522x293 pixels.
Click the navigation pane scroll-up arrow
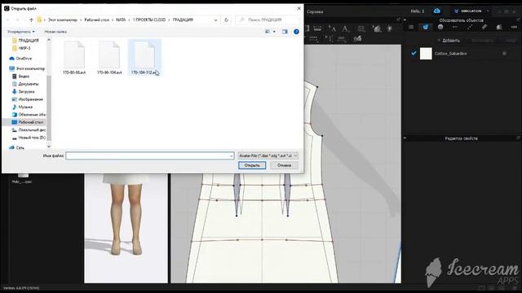pos(49,40)
